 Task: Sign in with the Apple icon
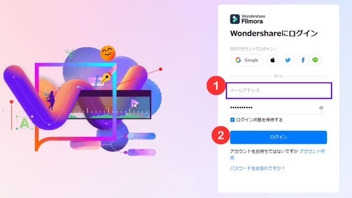(x=272, y=60)
